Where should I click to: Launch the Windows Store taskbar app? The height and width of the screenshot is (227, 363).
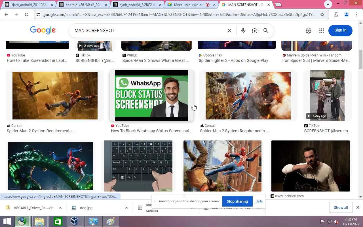tap(58, 221)
